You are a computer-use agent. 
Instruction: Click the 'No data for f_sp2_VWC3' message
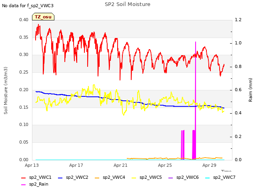(x=28, y=6)
